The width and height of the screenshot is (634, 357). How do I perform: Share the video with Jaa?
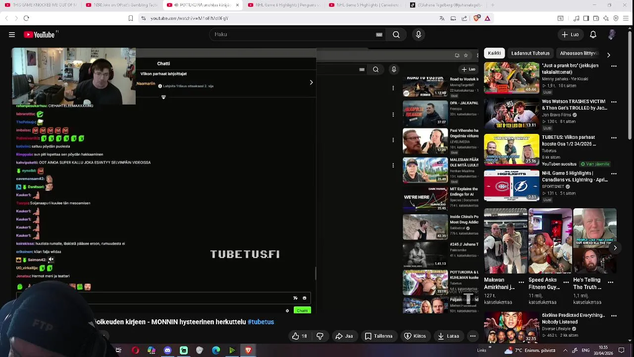(x=344, y=336)
